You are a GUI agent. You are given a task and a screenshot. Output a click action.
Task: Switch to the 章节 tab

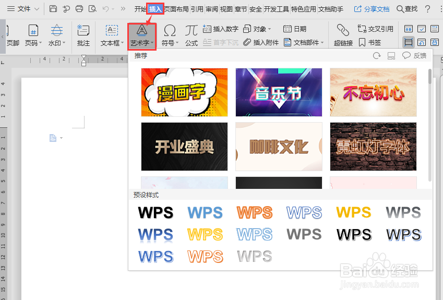pyautogui.click(x=241, y=9)
